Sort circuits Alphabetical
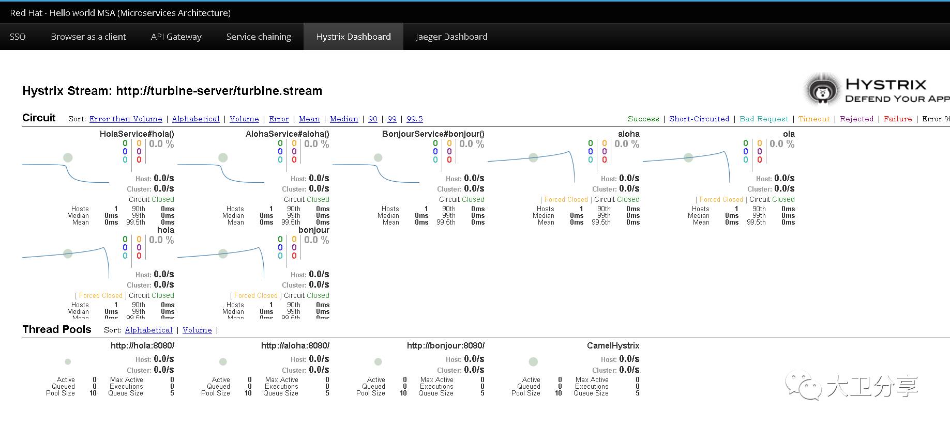This screenshot has height=428, width=950. [195, 119]
